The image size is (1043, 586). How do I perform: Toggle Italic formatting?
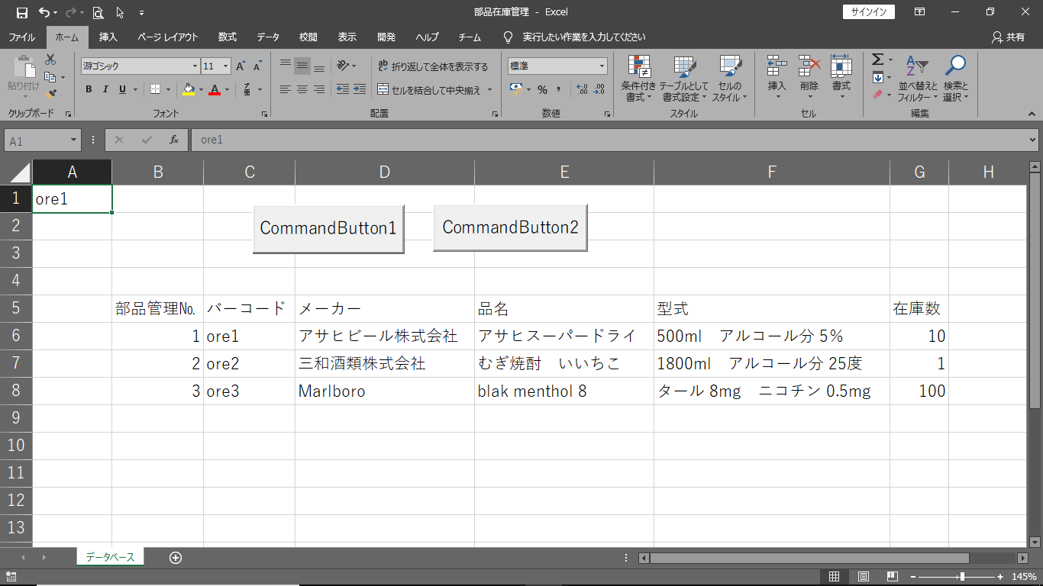coord(105,89)
